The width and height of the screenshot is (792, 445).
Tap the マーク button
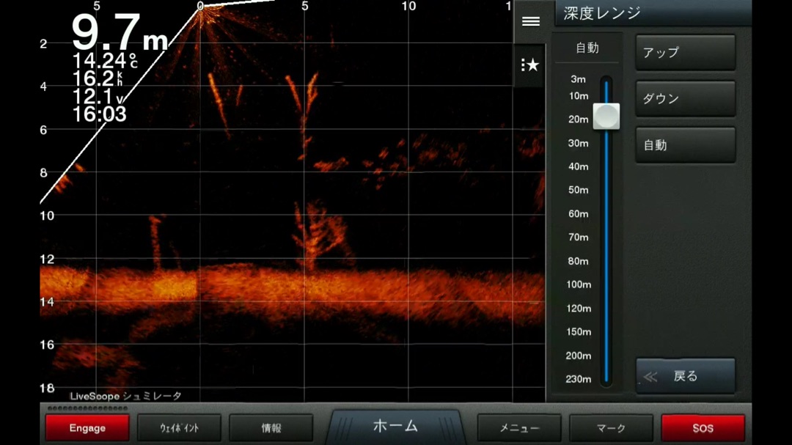click(611, 428)
